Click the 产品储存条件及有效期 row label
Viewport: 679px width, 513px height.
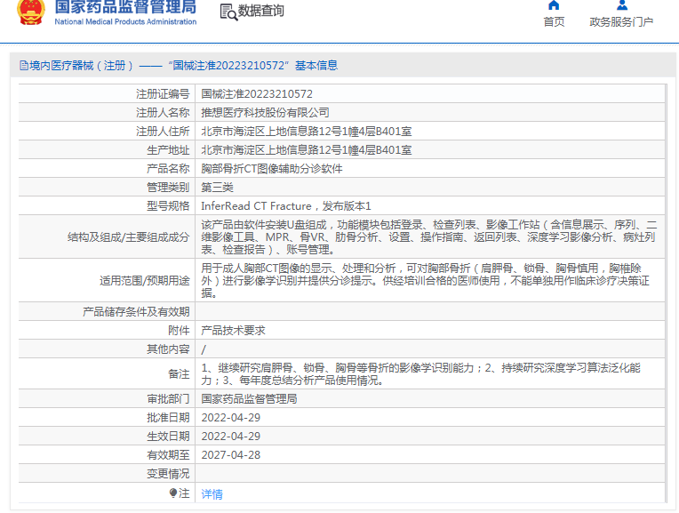(x=136, y=312)
